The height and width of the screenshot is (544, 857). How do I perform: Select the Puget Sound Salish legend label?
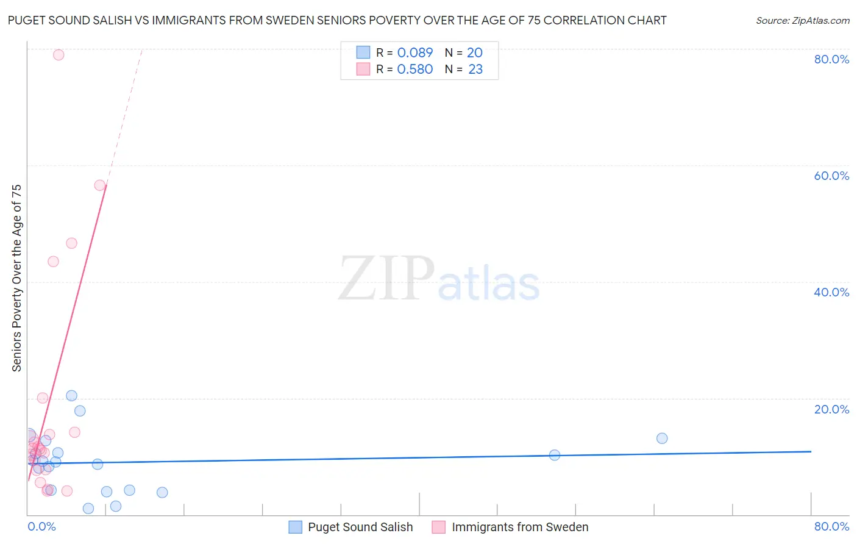pos(360,527)
